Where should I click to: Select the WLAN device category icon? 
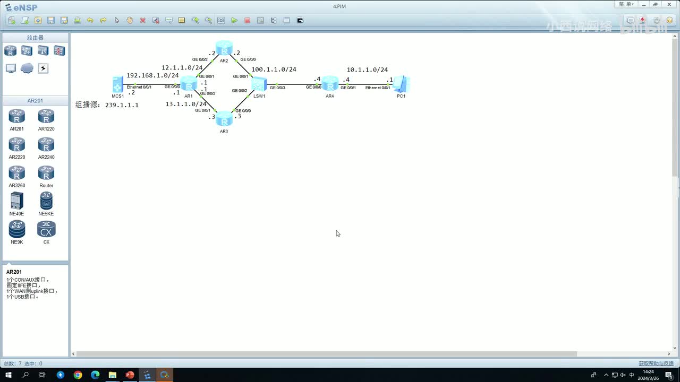pos(43,51)
